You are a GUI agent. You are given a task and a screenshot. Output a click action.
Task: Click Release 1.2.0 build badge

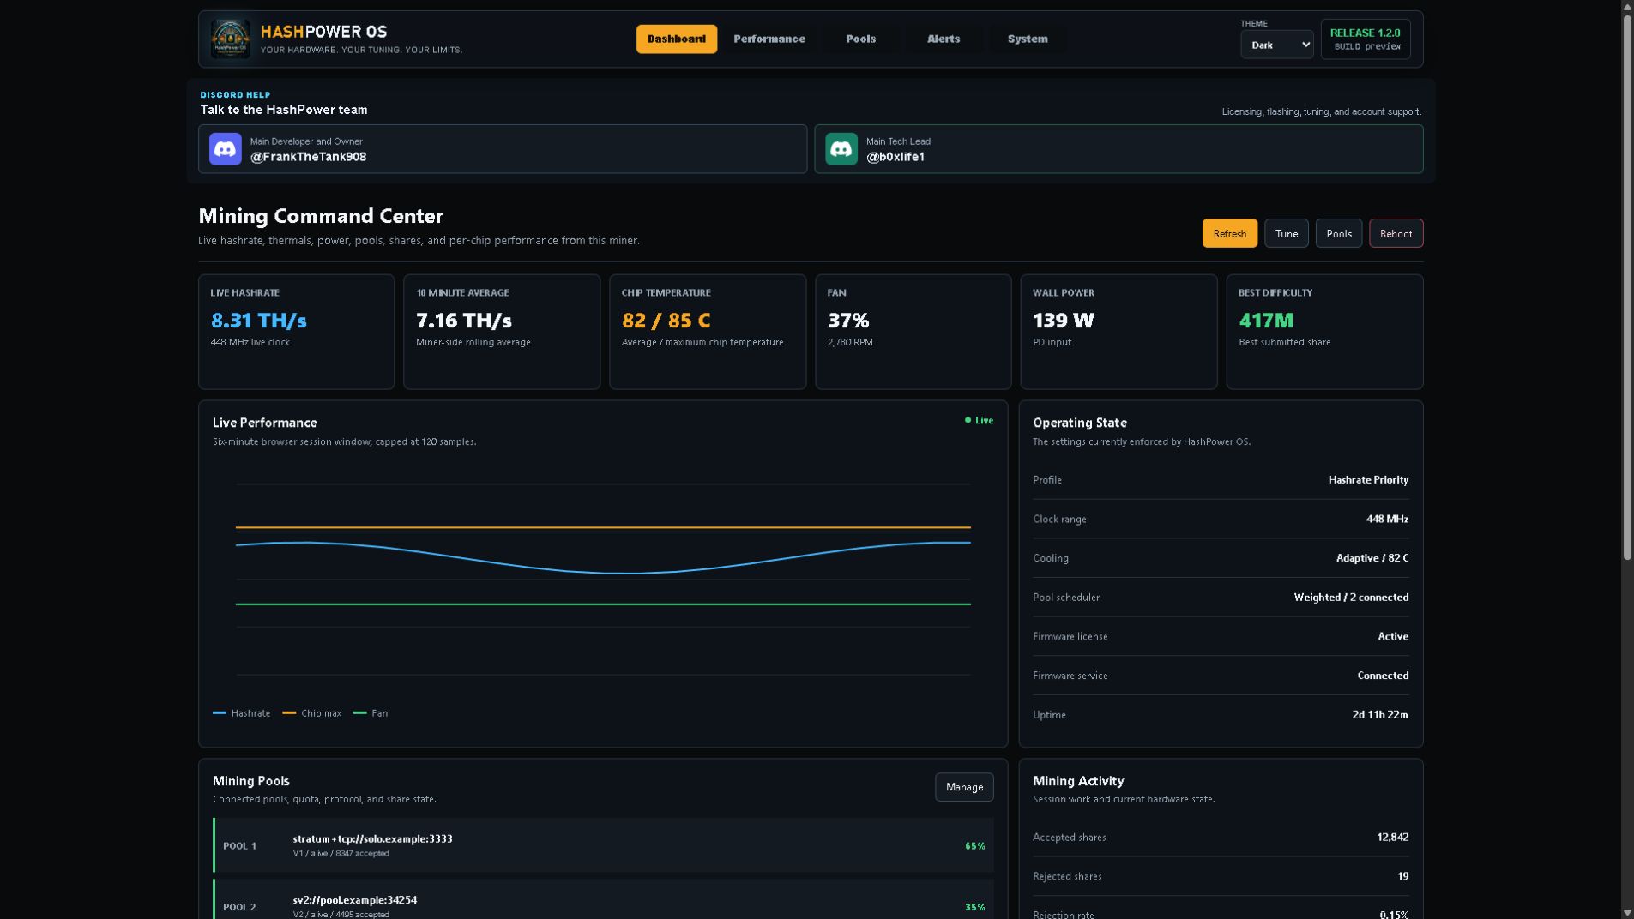coord(1366,39)
